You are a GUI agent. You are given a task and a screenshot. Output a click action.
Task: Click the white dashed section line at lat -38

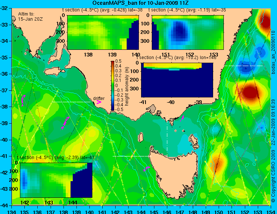tap(71, 102)
